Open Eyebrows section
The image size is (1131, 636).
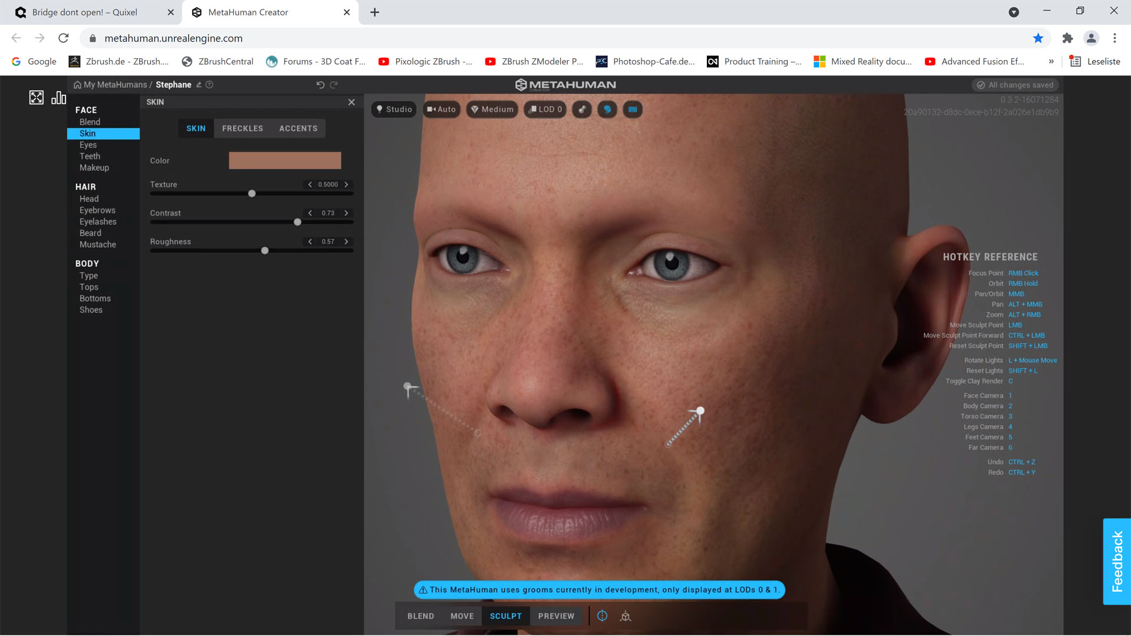pos(97,210)
